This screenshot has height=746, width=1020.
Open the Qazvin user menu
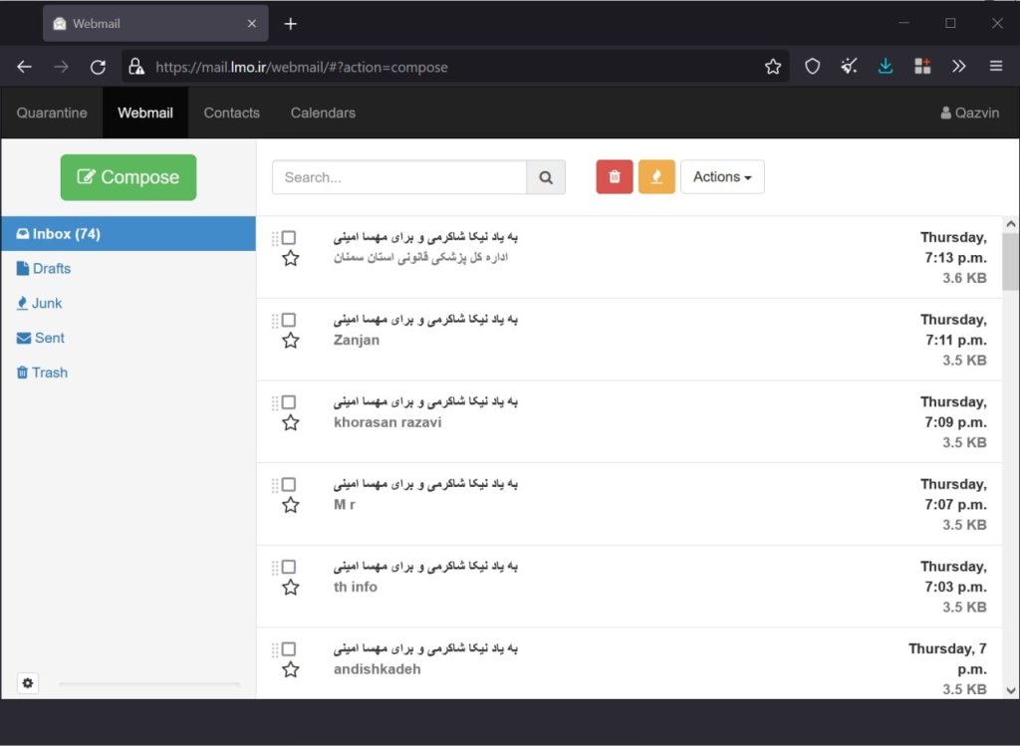click(x=969, y=113)
